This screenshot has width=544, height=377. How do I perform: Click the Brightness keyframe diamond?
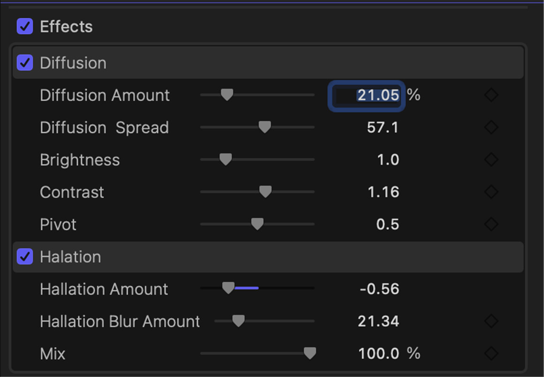pyautogui.click(x=491, y=159)
